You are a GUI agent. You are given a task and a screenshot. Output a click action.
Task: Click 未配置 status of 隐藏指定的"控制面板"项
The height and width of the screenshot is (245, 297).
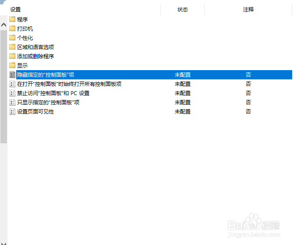click(183, 75)
